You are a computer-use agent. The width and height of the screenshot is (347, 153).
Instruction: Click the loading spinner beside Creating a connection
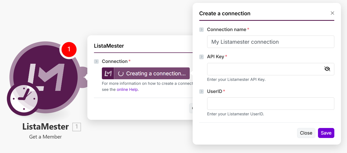pyautogui.click(x=121, y=74)
